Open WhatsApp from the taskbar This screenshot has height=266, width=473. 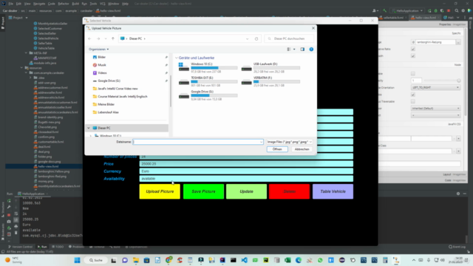click(x=320, y=260)
